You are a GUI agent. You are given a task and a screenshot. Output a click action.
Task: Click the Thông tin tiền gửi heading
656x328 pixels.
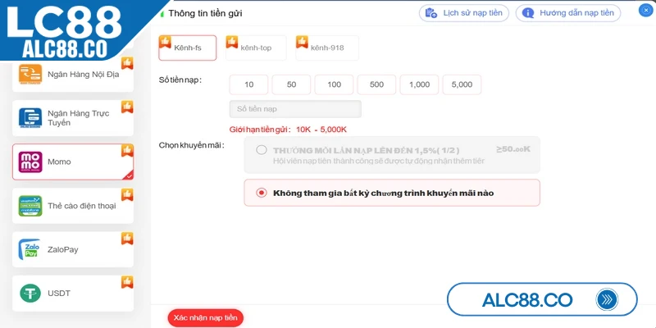pos(205,13)
